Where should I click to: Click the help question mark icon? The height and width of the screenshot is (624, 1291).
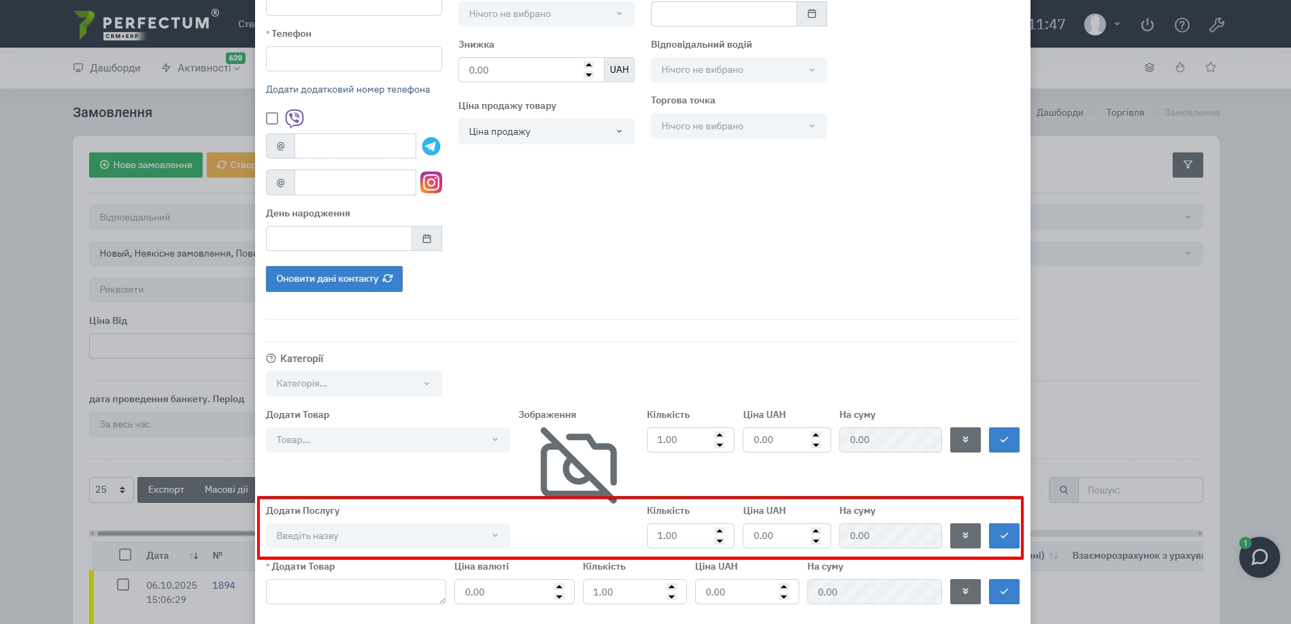tap(1182, 25)
